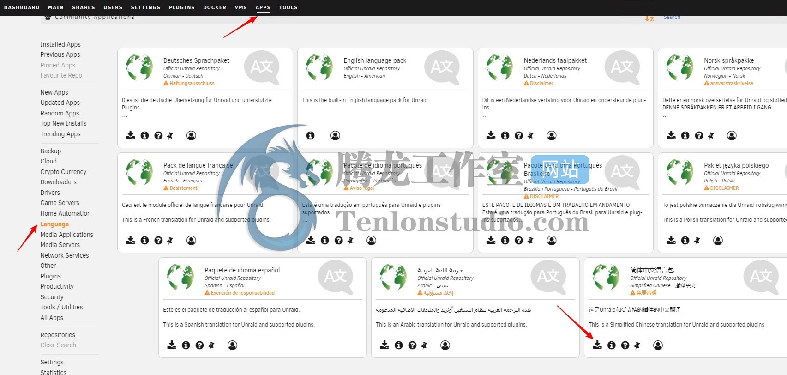Browse Trending Apps
Viewport: 787px width, 375px height.
tap(60, 134)
